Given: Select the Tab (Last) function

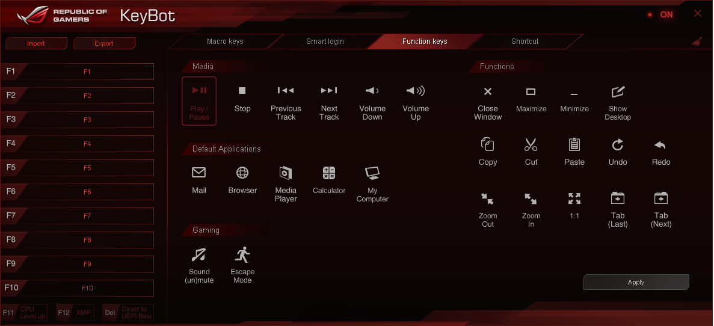Looking at the screenshot, I should 618,209.
